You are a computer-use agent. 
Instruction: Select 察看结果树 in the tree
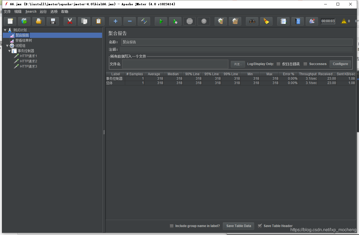(24, 40)
